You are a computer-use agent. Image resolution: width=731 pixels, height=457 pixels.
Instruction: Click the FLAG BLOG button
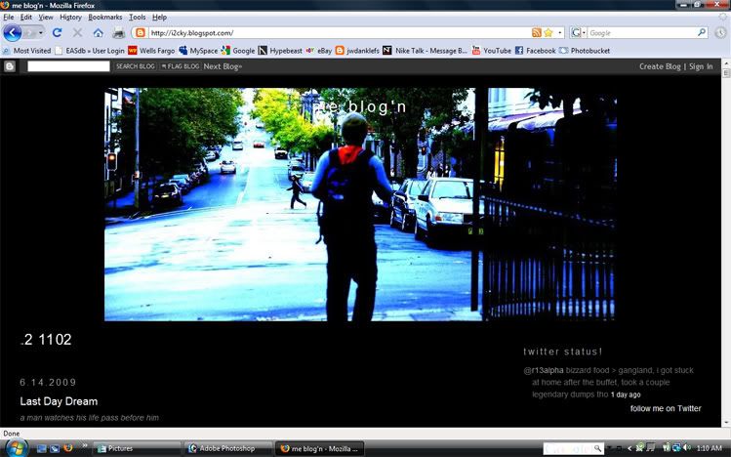click(181, 66)
